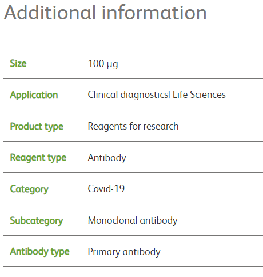Click Clinical diagnostics Life Sciences value
The width and height of the screenshot is (263, 277).
[157, 95]
